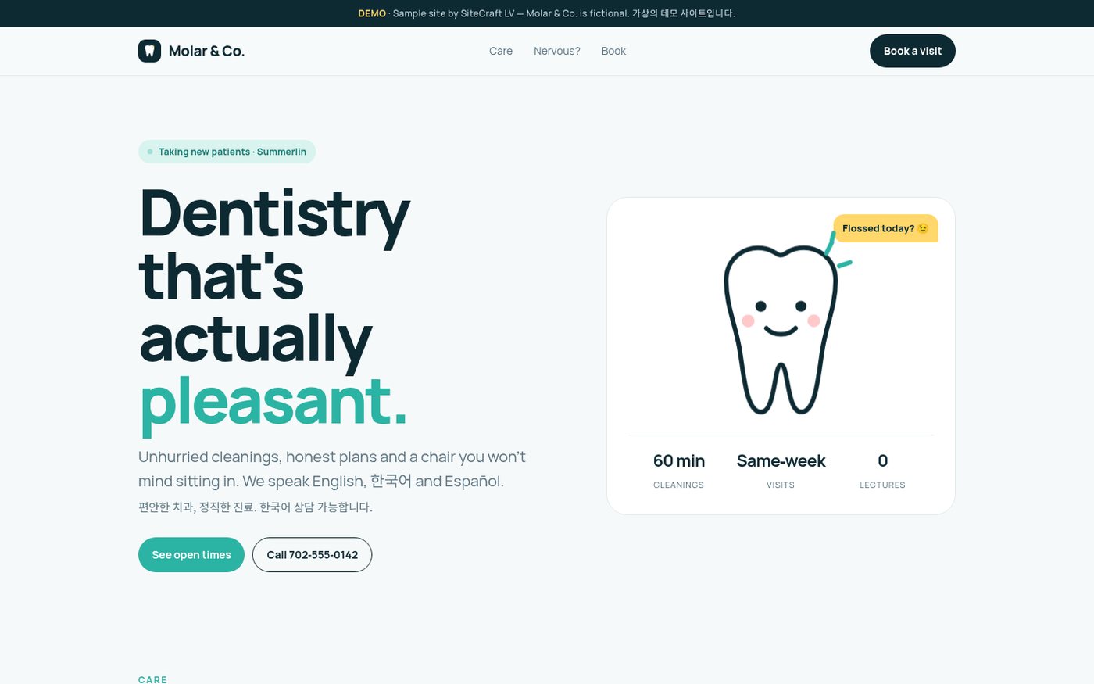Click the smiling tooth illustration

[781, 329]
